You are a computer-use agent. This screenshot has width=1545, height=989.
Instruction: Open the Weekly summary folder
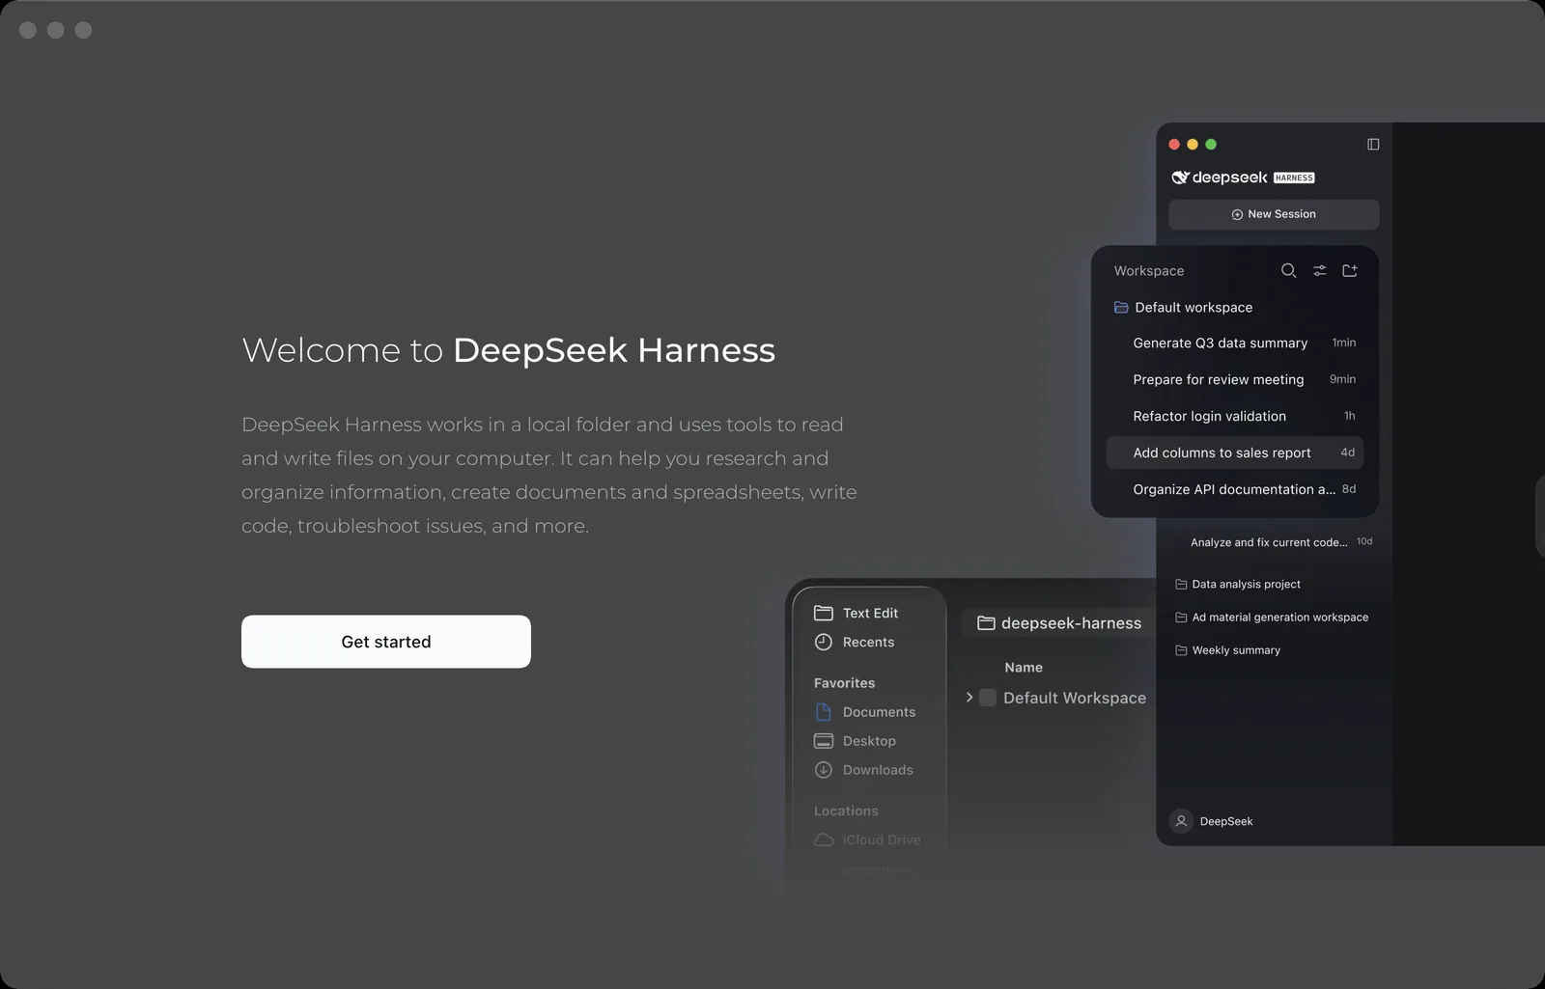coord(1228,650)
